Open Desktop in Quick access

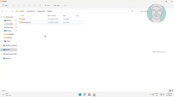point(9,20)
